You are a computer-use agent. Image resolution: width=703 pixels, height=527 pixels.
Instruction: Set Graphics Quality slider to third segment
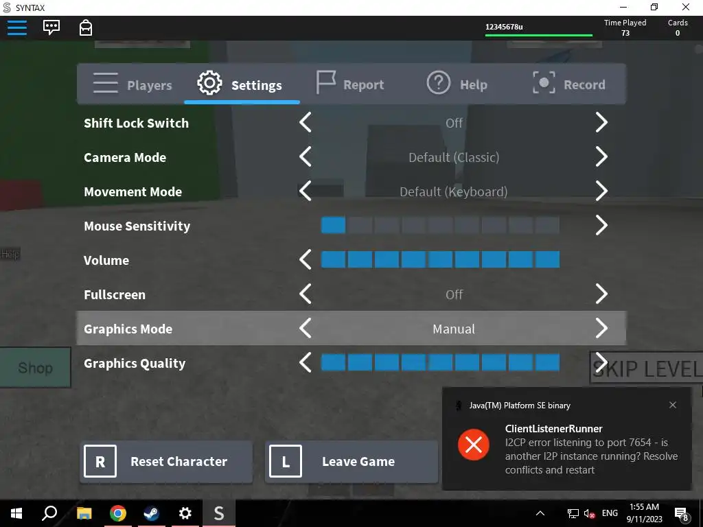[387, 362]
